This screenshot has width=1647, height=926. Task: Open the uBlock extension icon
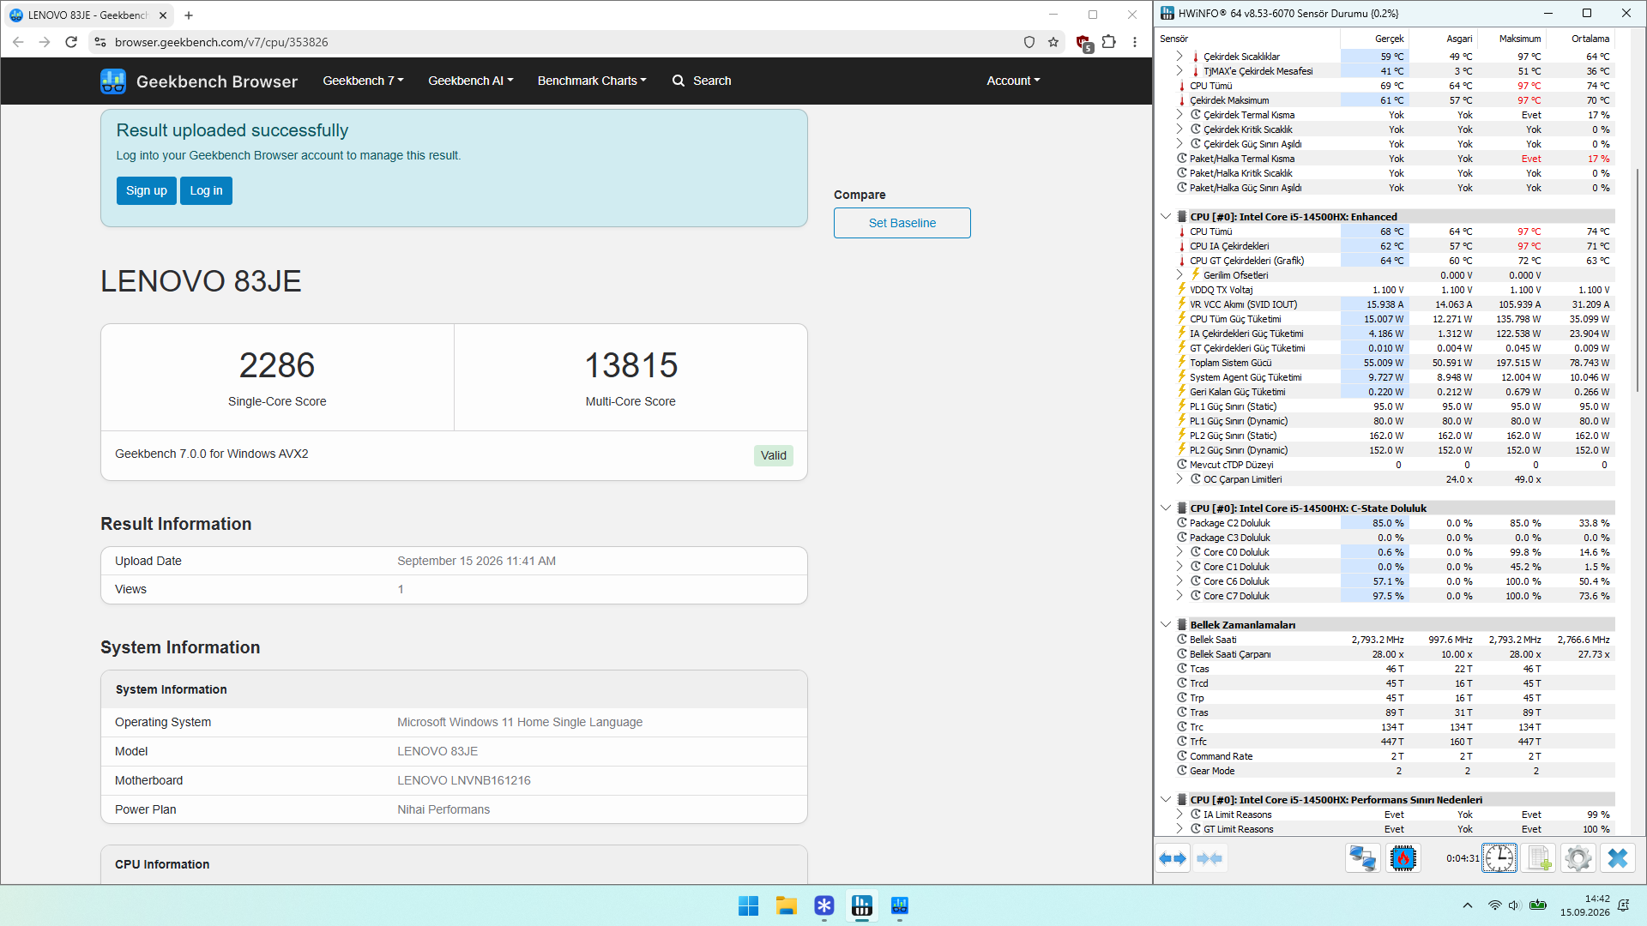1084,43
